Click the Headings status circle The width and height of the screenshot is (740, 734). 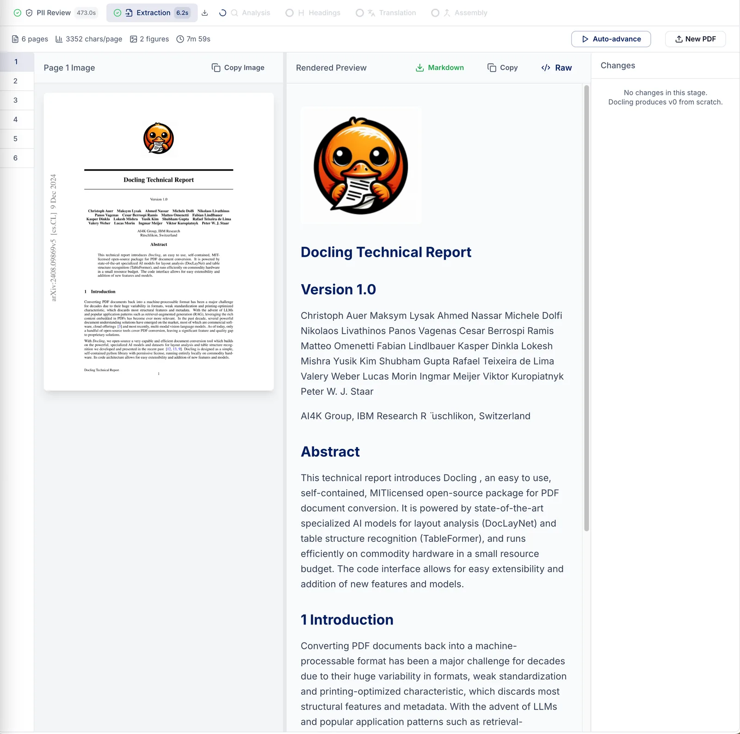(290, 13)
